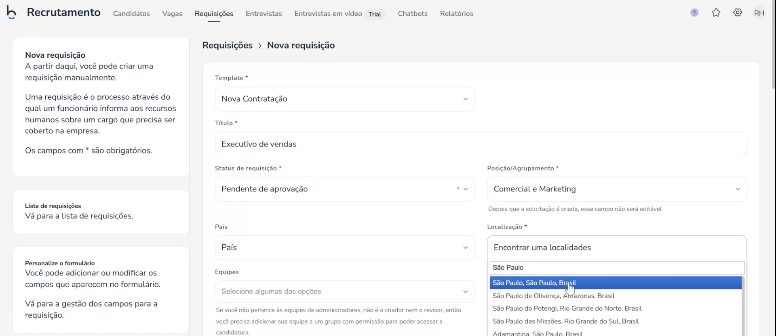
Task: Click the Localização combo box
Action: (x=617, y=248)
